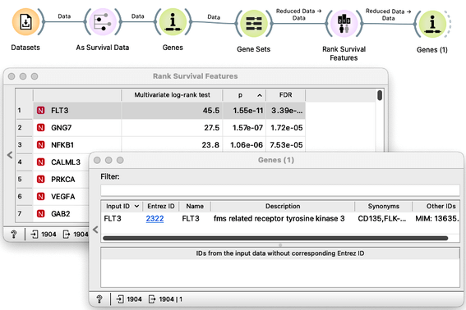
Task: Sort by Entrez ID column header
Action: [x=161, y=206]
